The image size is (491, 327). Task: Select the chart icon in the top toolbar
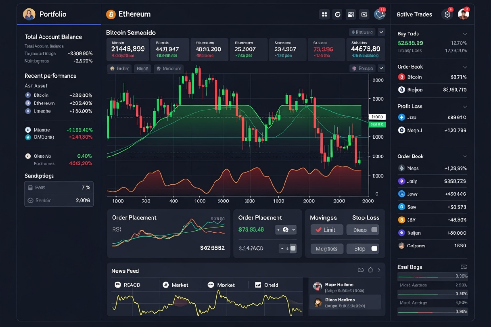[x=351, y=14]
